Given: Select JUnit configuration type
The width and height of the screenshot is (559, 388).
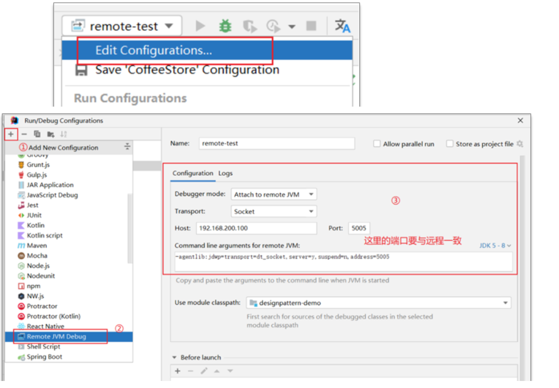Looking at the screenshot, I should coord(69,215).
